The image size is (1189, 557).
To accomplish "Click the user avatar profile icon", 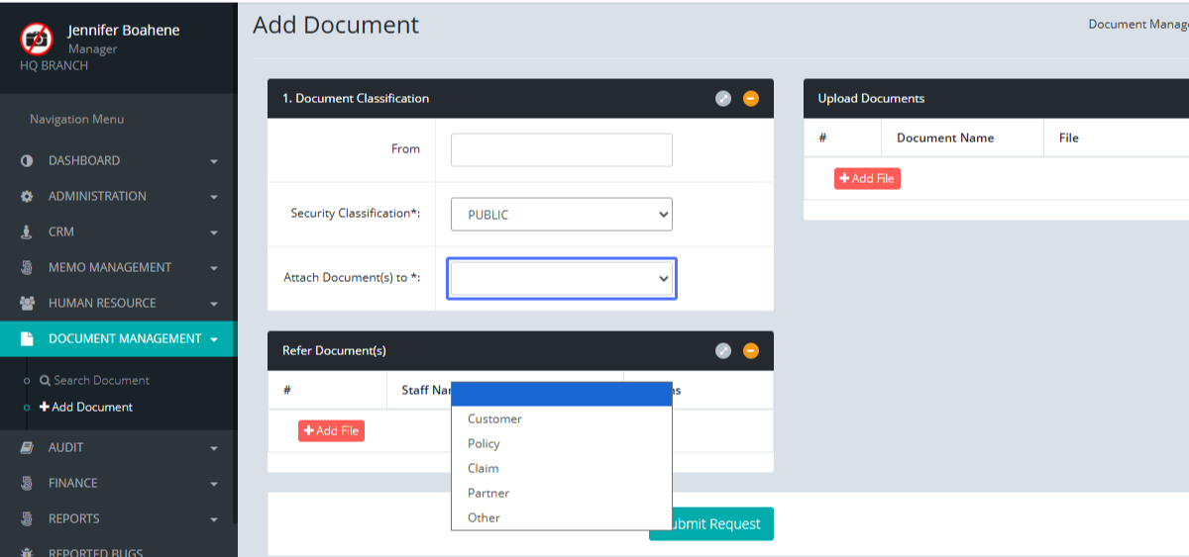I will tap(37, 39).
